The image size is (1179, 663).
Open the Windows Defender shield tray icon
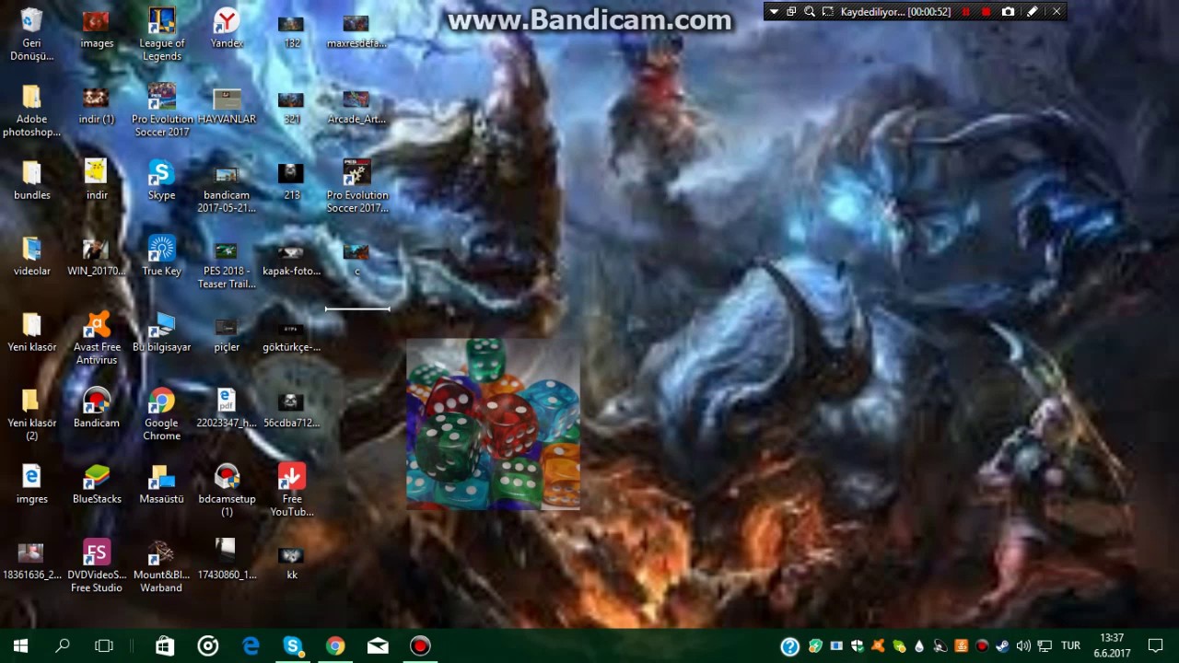858,646
